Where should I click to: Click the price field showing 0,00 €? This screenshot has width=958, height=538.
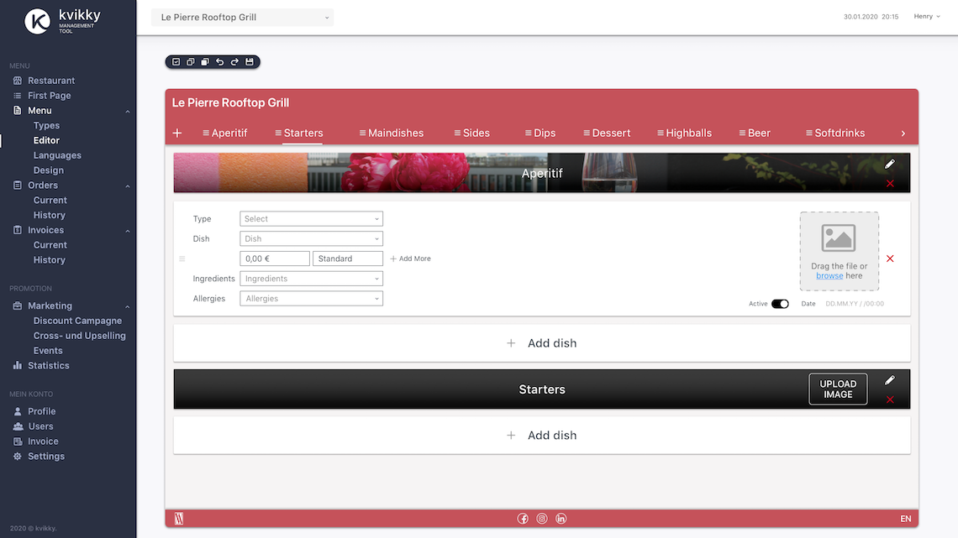(275, 259)
